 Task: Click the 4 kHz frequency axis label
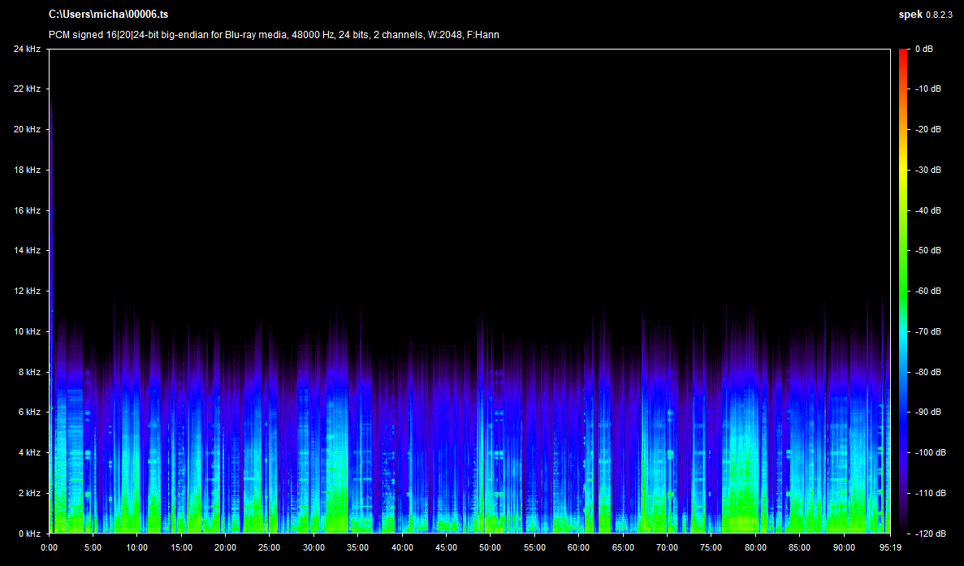tap(29, 452)
